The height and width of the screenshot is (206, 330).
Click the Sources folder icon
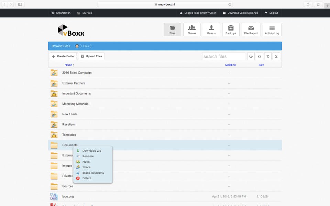tap(54, 186)
